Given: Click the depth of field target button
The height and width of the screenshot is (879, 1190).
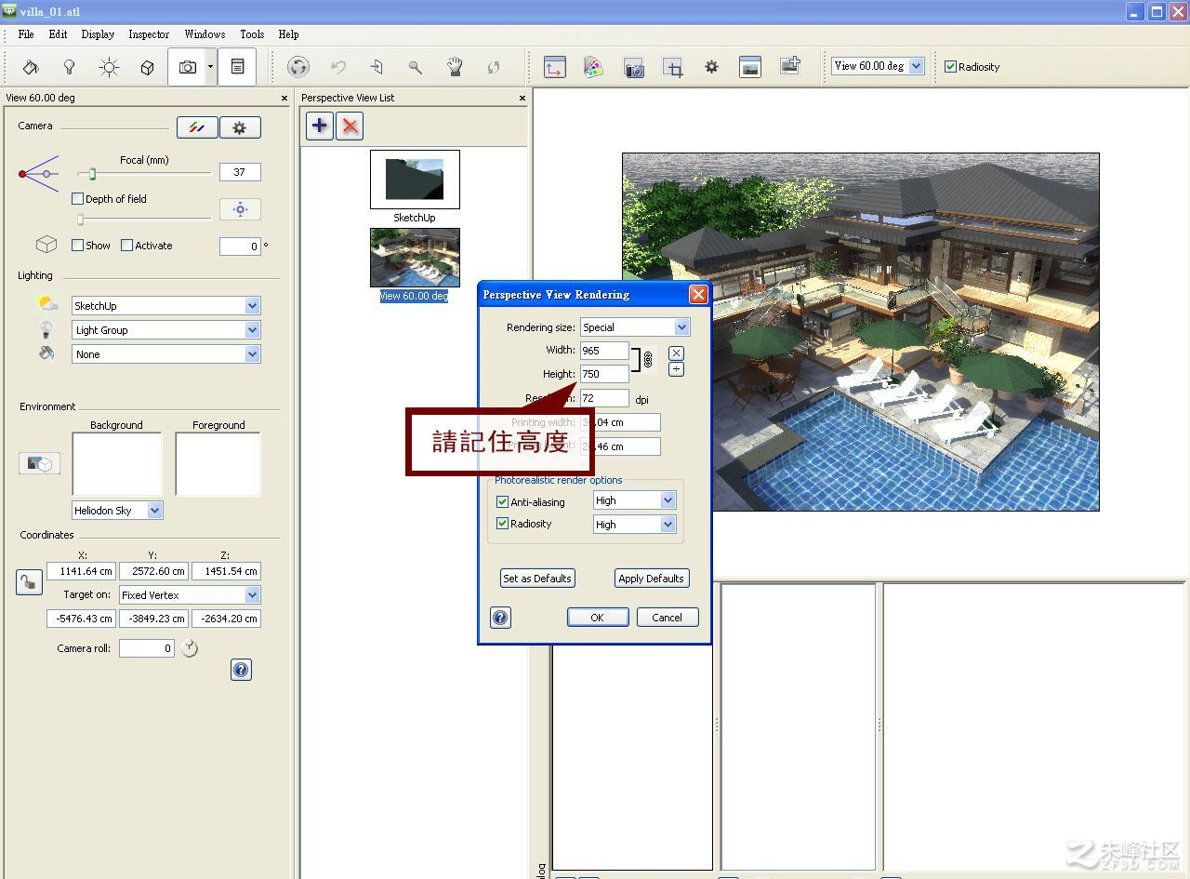Looking at the screenshot, I should pos(240,209).
